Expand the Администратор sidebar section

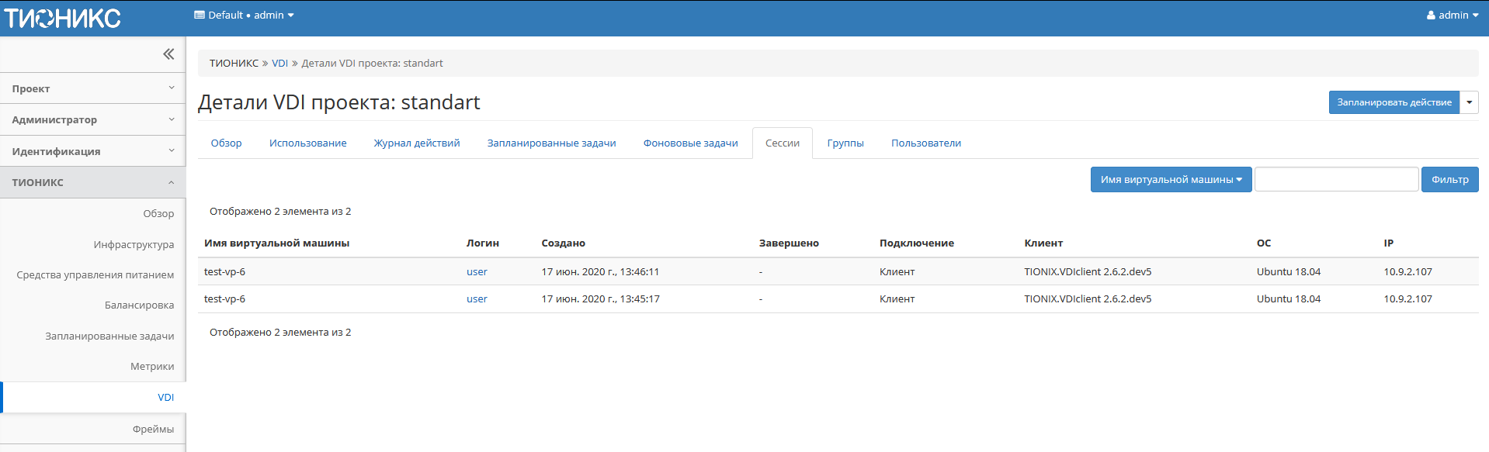tap(92, 120)
